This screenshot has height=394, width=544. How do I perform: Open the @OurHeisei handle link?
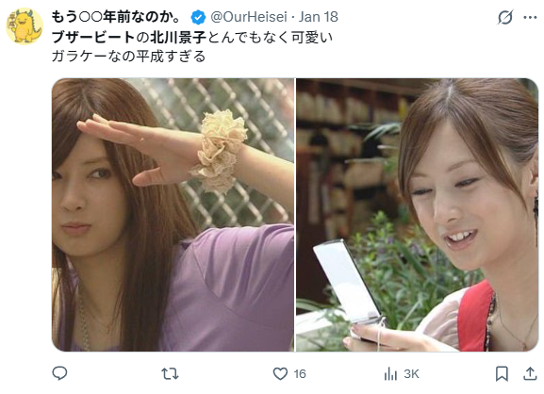point(249,17)
